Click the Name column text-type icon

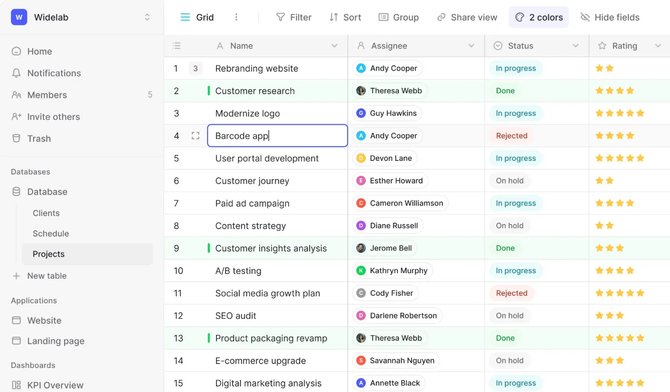[x=219, y=46]
